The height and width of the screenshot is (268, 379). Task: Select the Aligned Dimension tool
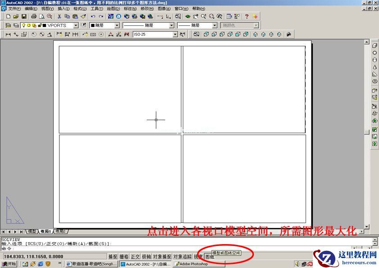(16, 34)
